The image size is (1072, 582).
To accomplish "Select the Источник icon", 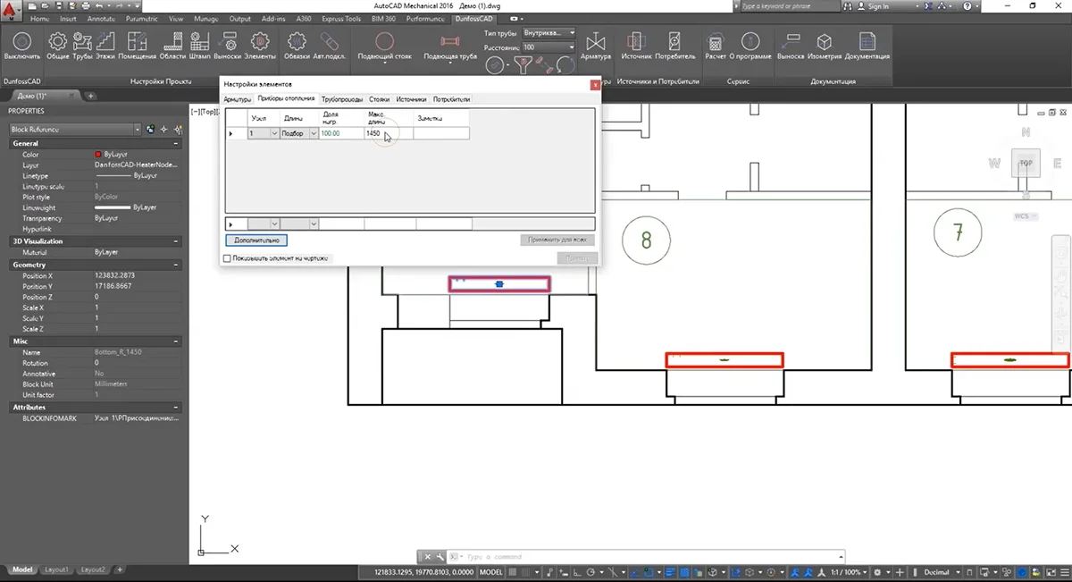I will [636, 41].
